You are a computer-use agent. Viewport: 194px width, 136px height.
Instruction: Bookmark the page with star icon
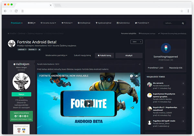tap(182, 11)
